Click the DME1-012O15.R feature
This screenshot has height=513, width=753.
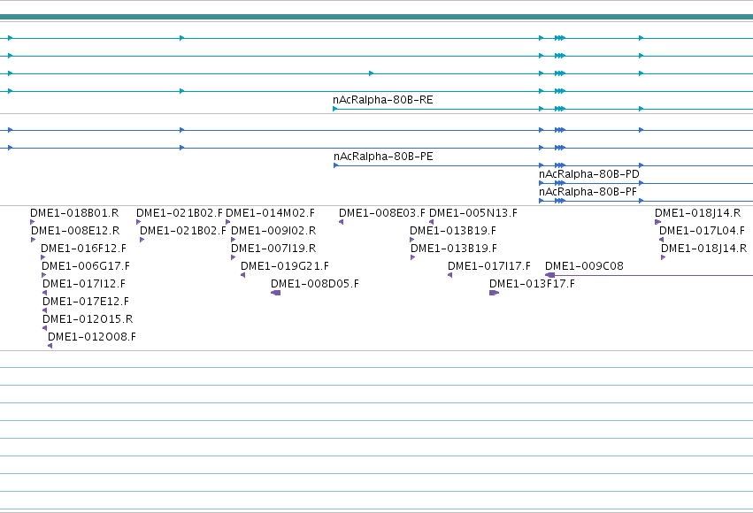(x=88, y=319)
